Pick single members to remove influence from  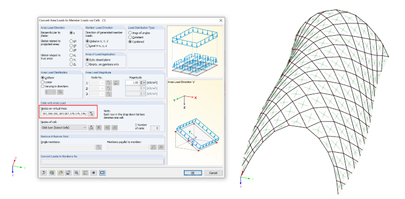[x=99, y=147]
